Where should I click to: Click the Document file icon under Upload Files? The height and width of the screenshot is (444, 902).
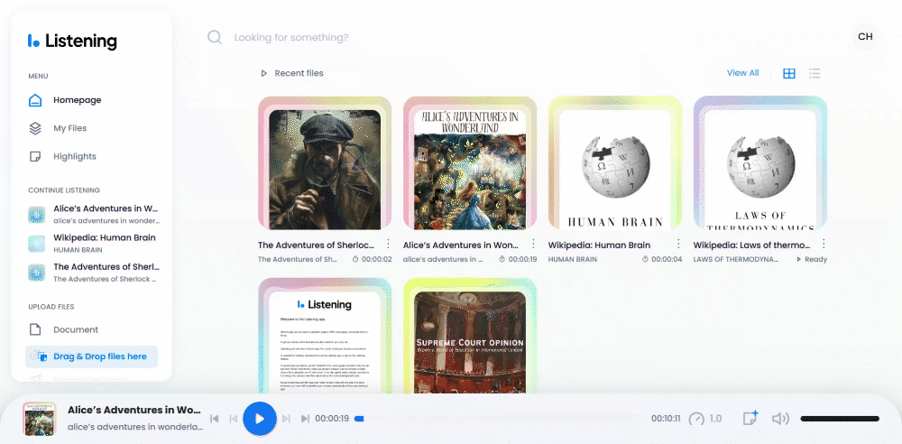pos(35,329)
